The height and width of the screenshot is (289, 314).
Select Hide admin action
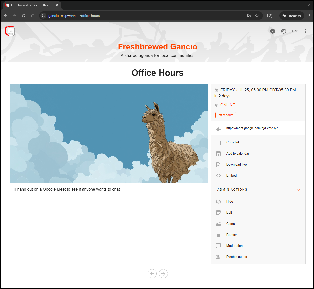point(230,202)
